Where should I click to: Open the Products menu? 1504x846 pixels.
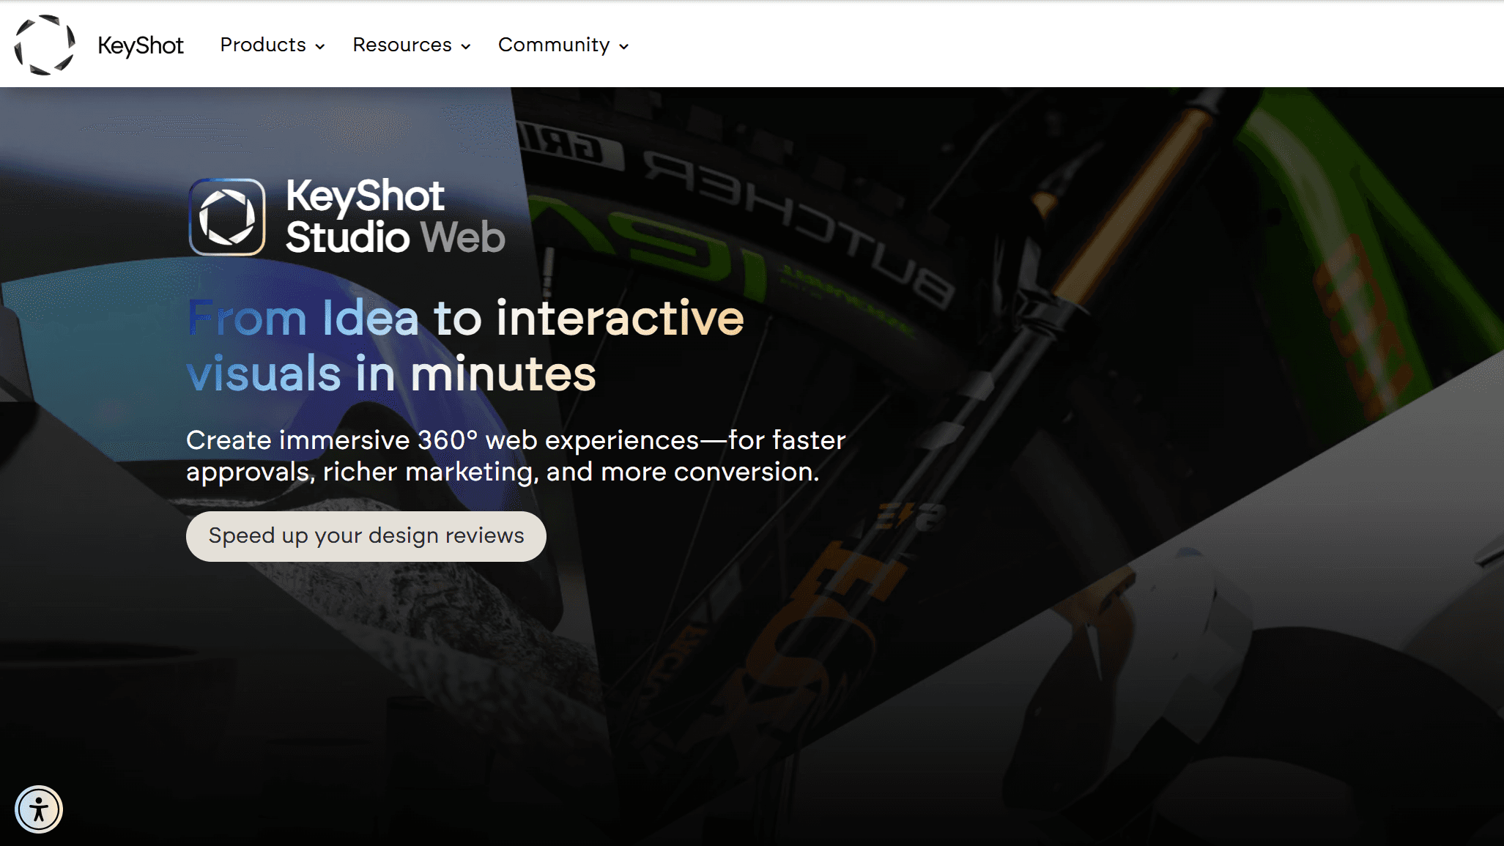click(263, 45)
